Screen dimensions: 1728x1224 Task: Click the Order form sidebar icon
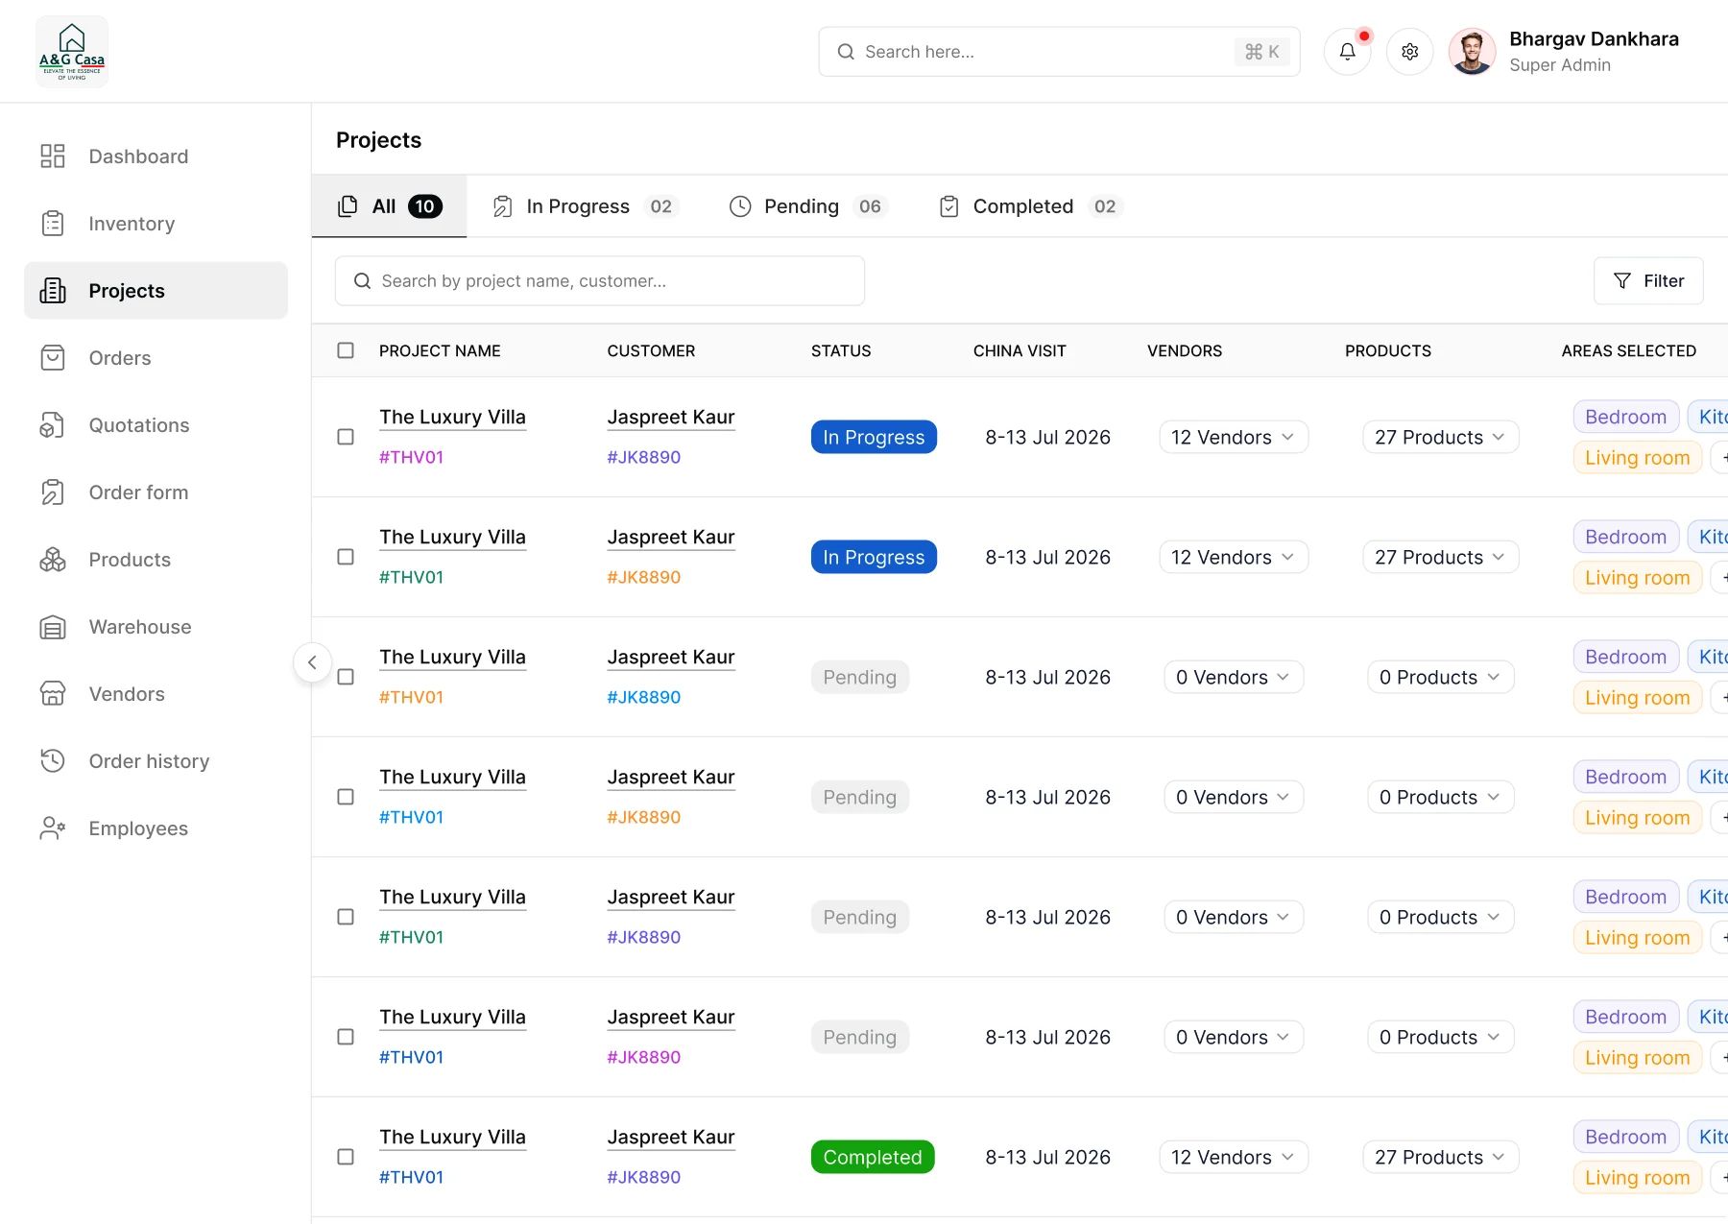click(x=53, y=492)
